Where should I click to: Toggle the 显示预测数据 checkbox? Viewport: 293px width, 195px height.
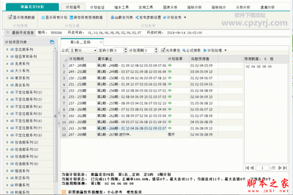pos(10,17)
